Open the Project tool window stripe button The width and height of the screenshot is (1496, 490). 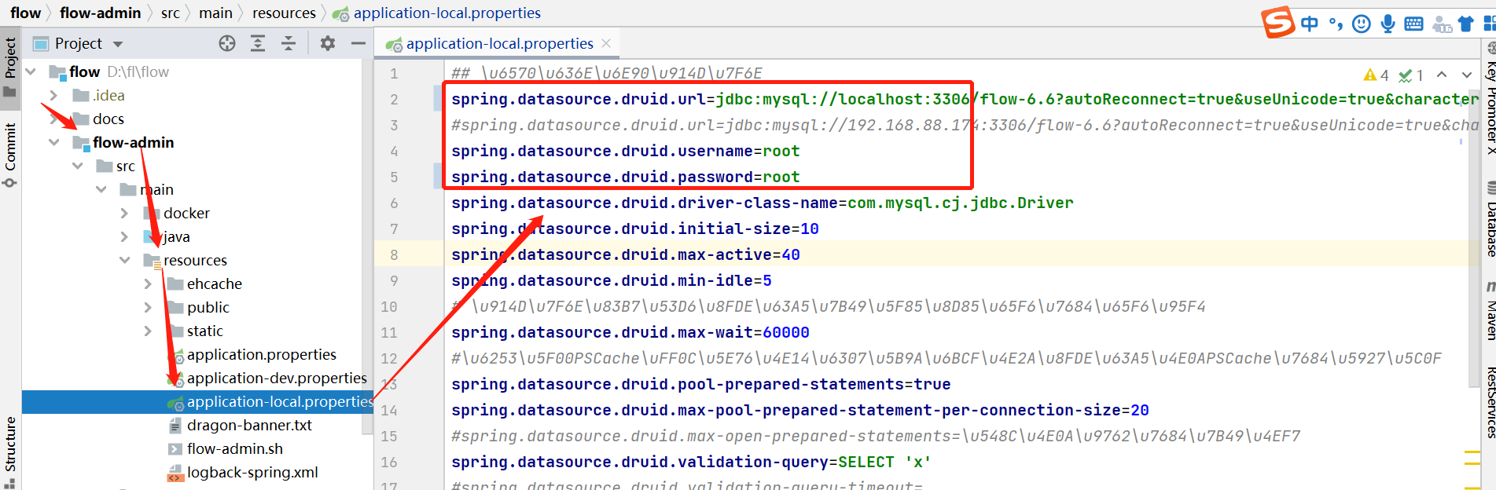(9, 68)
